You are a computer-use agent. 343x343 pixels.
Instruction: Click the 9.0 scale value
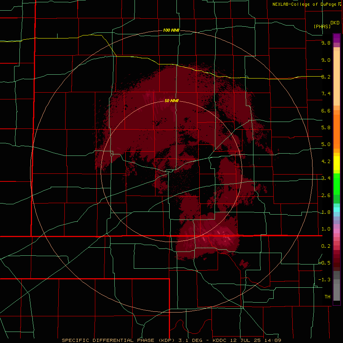326,60
